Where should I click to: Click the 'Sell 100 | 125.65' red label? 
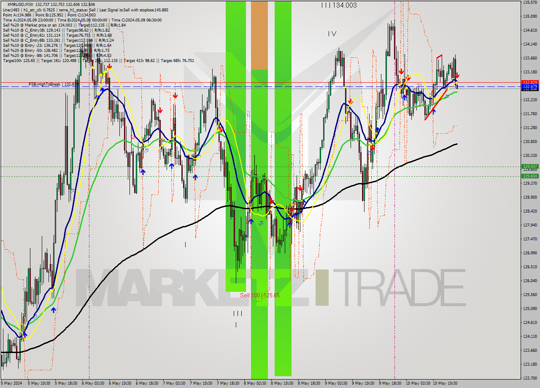[x=260, y=295]
